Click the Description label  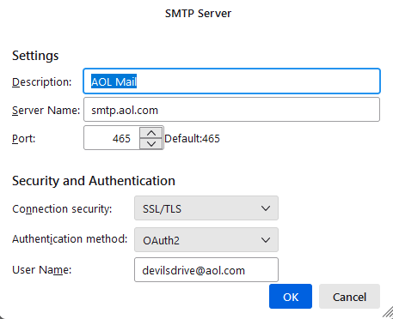(42, 82)
